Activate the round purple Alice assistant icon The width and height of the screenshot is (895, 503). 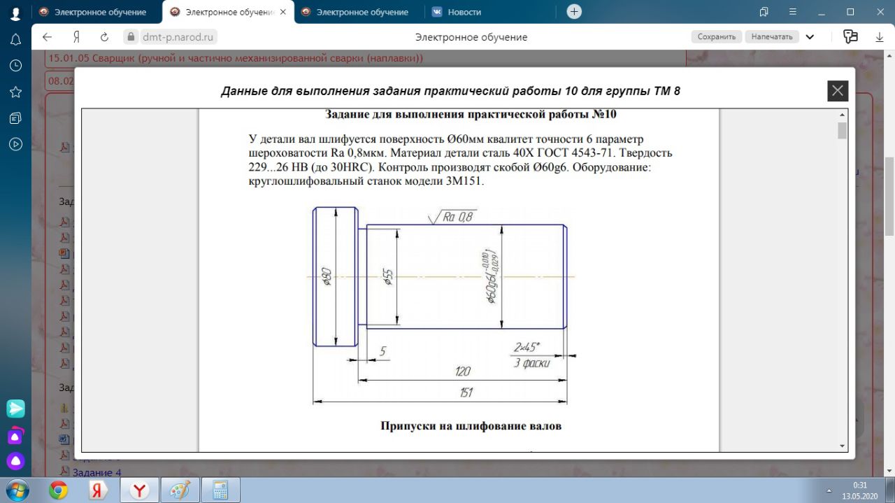(x=15, y=461)
